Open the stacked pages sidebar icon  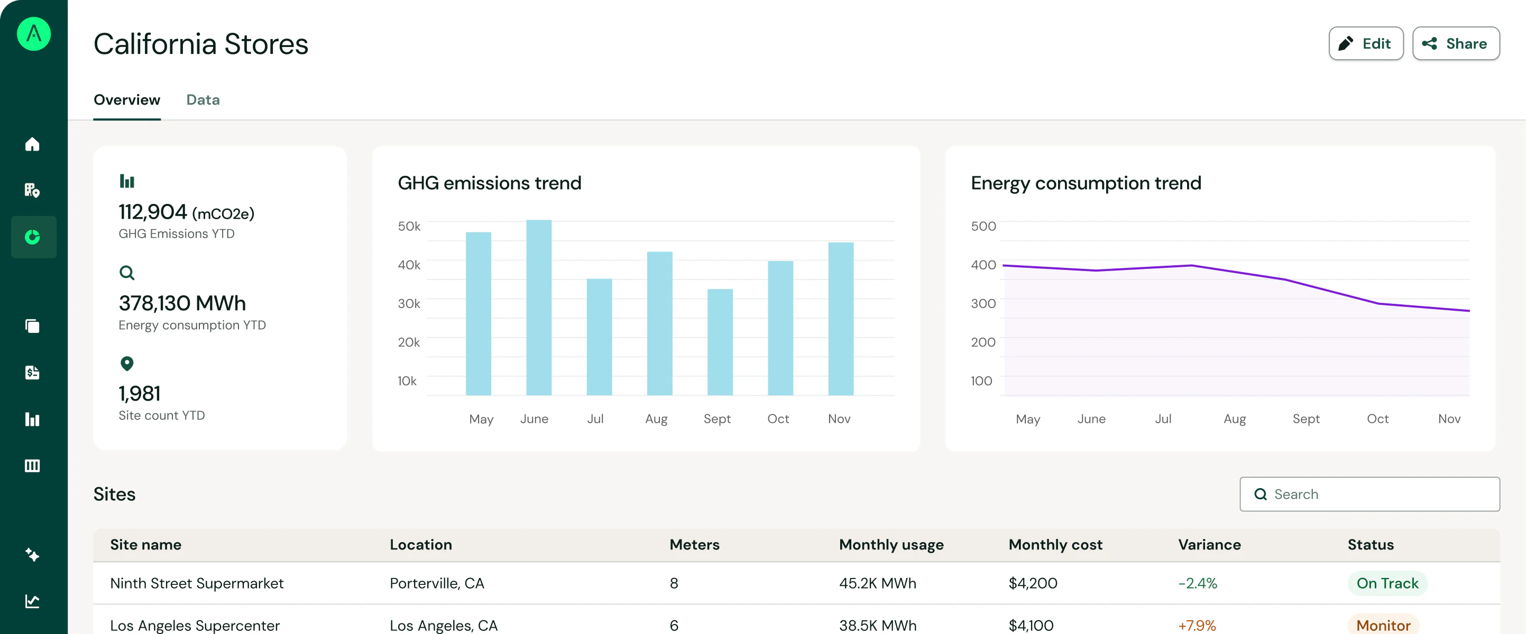(x=33, y=326)
